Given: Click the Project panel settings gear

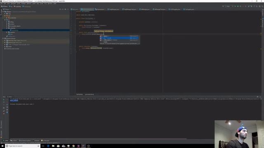Looking at the screenshot, I should click(x=65, y=9).
